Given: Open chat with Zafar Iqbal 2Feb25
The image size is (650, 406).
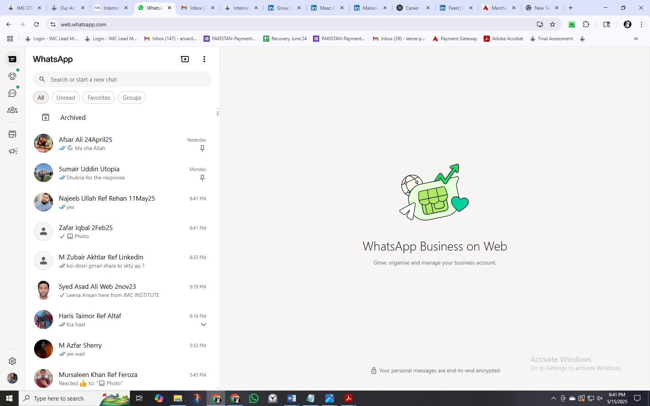Looking at the screenshot, I should click(121, 232).
